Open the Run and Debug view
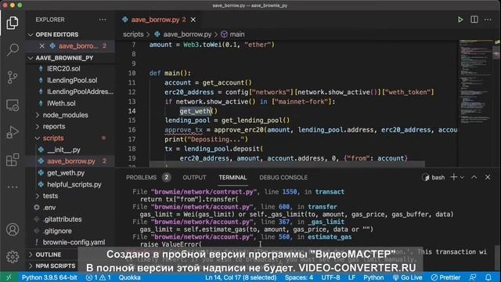This screenshot has width=501, height=282. point(13,132)
